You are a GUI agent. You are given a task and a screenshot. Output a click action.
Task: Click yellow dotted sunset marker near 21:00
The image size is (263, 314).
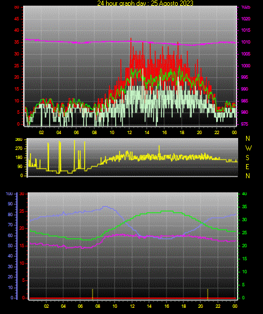208,294
